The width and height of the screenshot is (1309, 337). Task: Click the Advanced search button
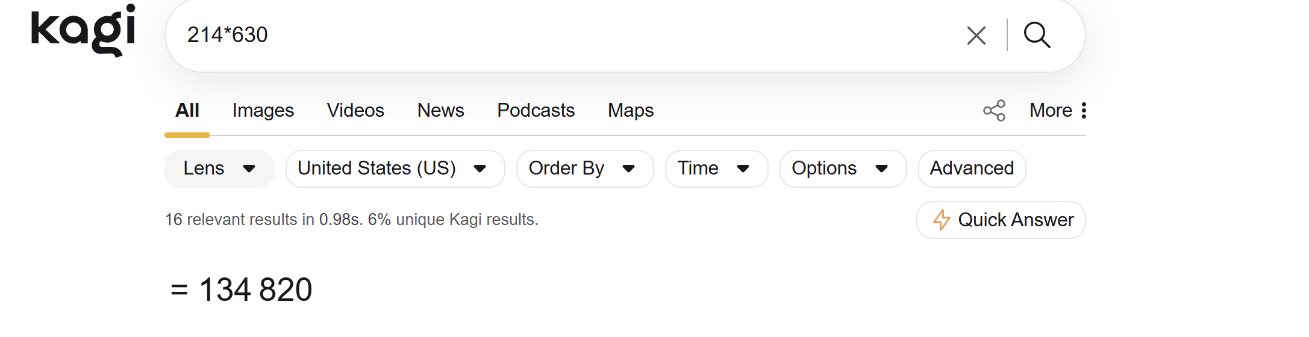972,168
